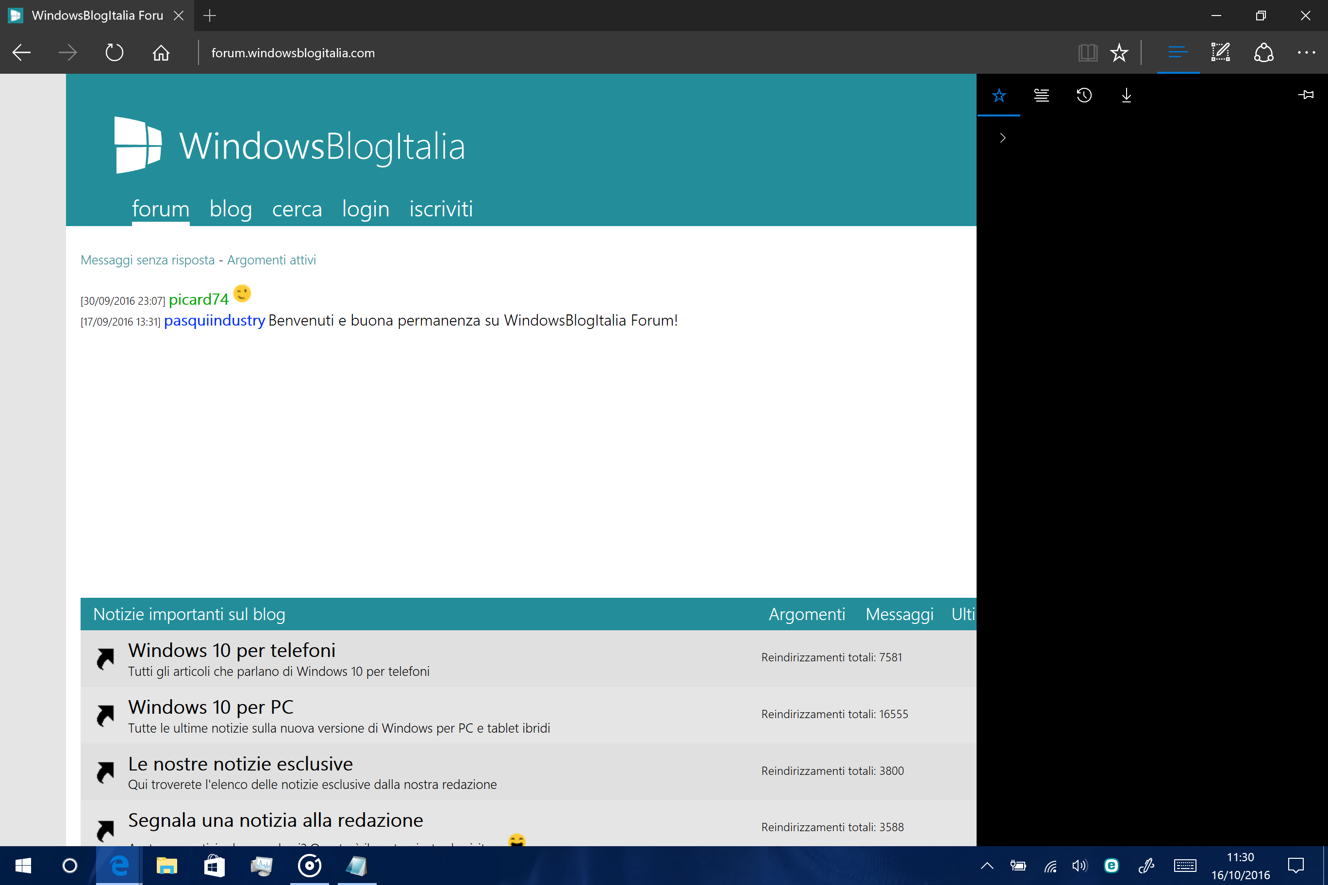Open the More actions ellipsis menu
Viewport: 1328px width, 885px height.
tap(1306, 52)
